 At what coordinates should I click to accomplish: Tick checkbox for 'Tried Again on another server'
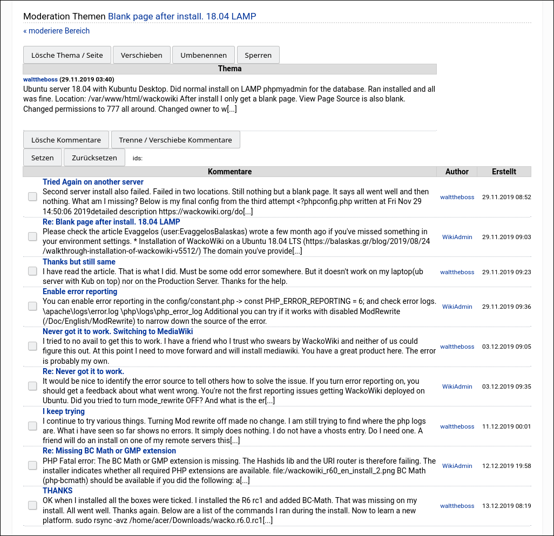pyautogui.click(x=33, y=197)
